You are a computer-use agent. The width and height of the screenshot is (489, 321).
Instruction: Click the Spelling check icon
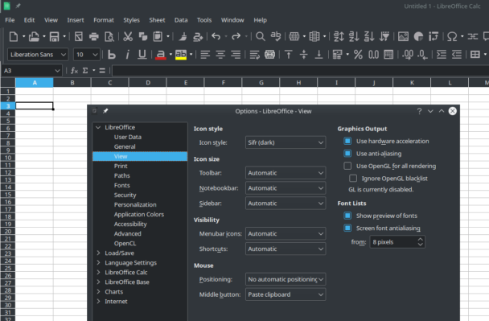276,37
